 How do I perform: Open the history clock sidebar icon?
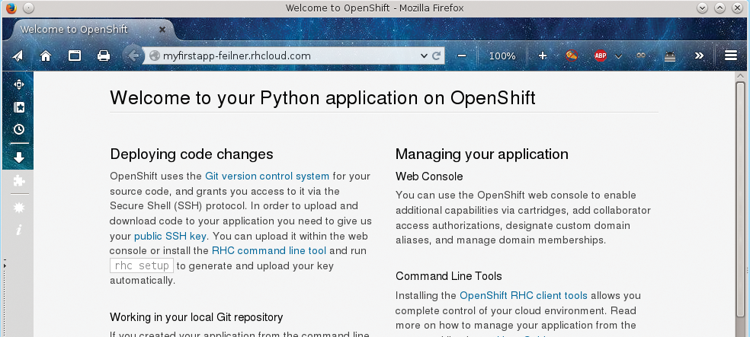pos(18,129)
